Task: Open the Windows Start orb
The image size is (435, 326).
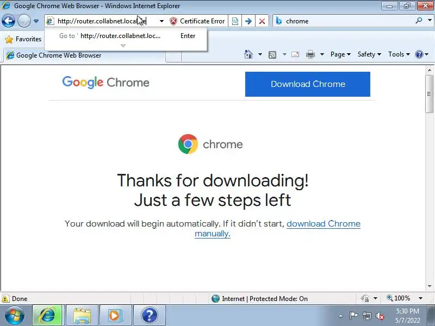Action: pos(15,316)
